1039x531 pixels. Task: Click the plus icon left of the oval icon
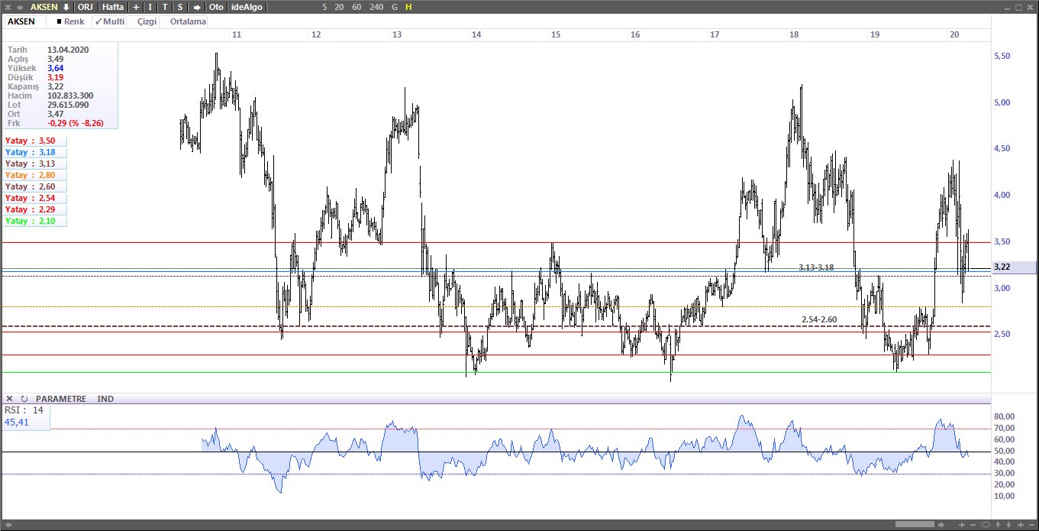962,524
